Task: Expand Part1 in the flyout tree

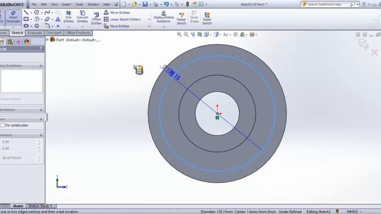Action: [x=48, y=40]
